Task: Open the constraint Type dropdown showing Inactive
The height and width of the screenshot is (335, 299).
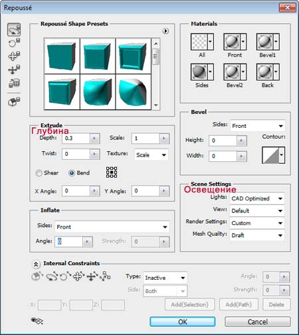Action: coord(165,278)
